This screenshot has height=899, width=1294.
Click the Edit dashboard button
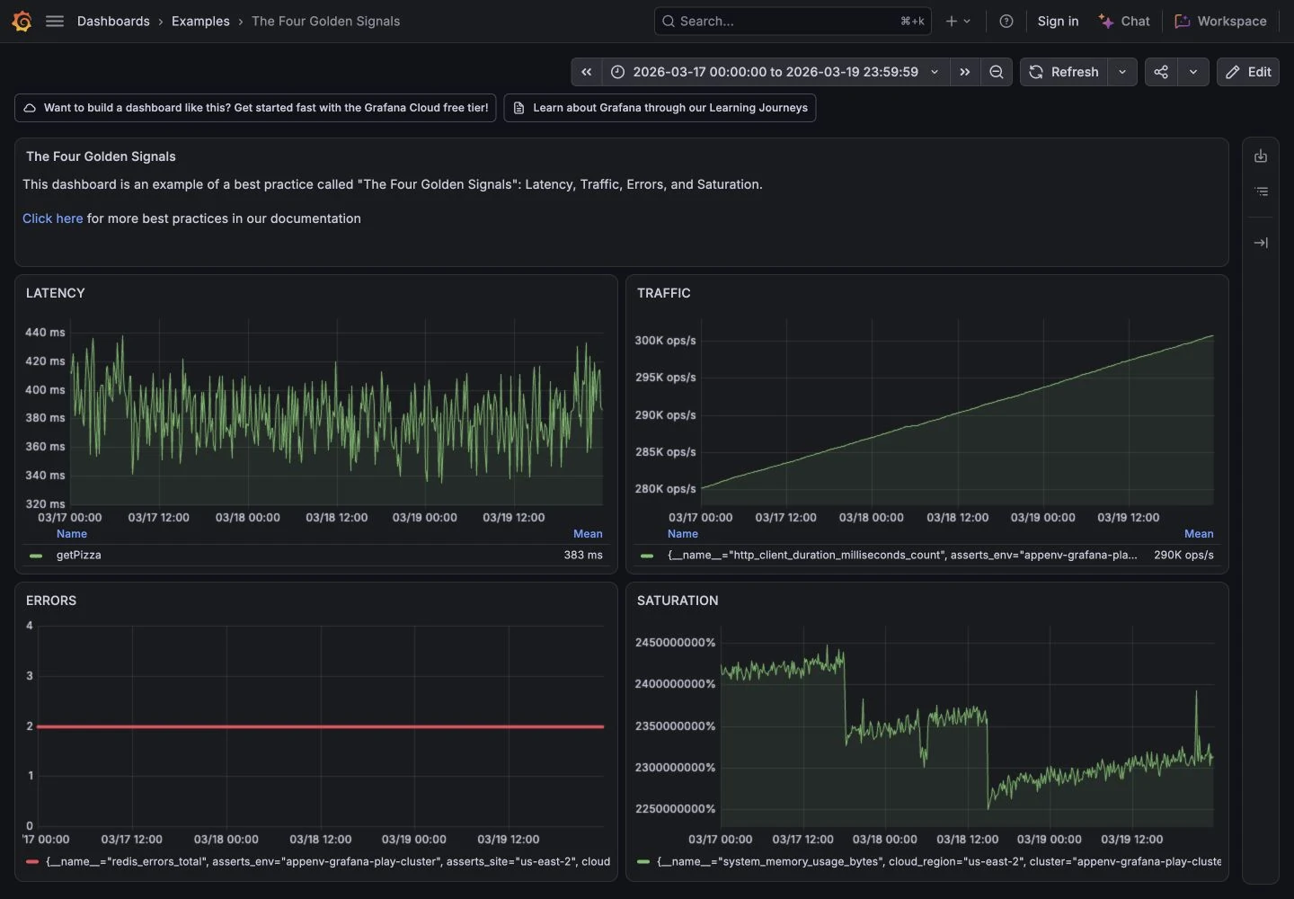(1248, 72)
